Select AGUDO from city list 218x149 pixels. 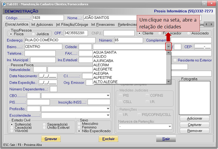click(130, 56)
